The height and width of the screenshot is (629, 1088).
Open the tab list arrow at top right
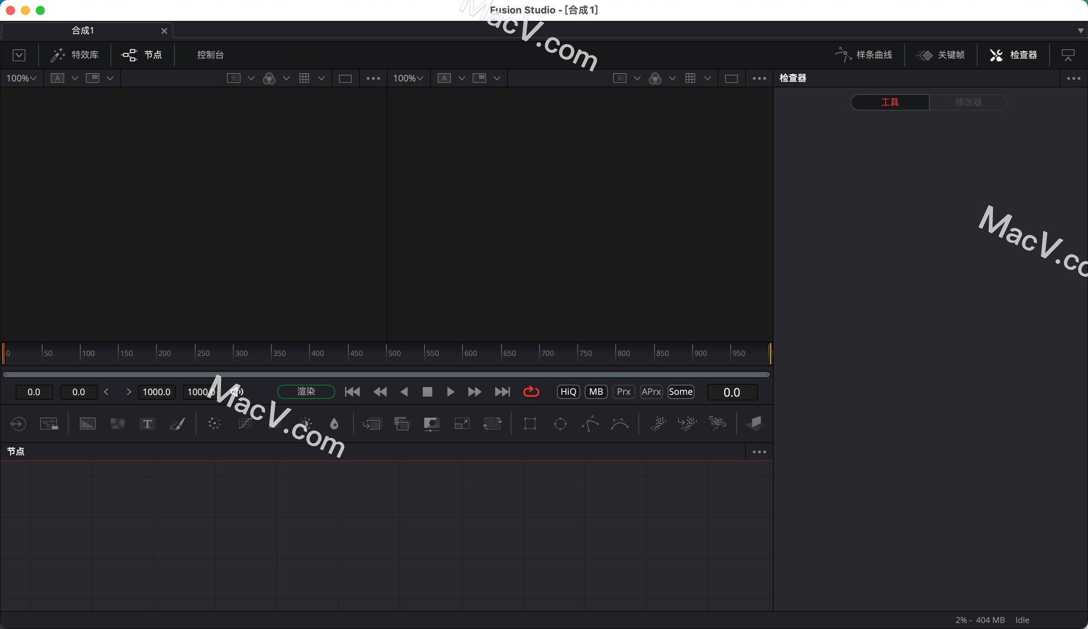tap(1080, 31)
